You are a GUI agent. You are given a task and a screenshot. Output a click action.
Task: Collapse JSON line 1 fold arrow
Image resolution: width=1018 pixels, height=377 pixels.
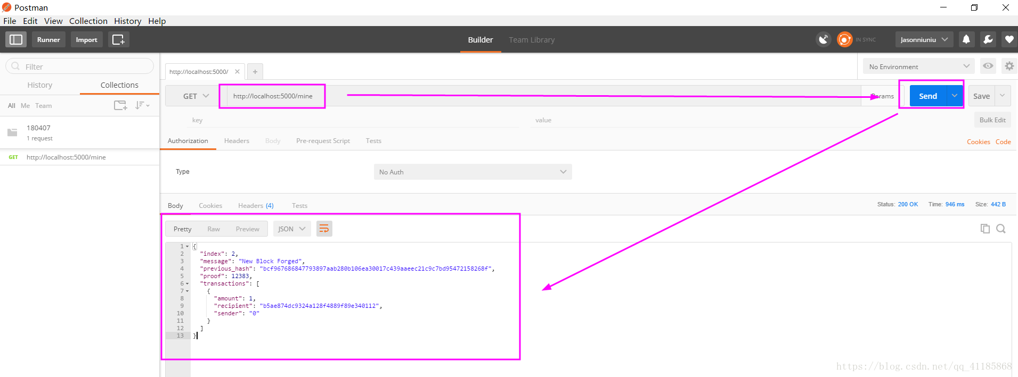click(187, 247)
